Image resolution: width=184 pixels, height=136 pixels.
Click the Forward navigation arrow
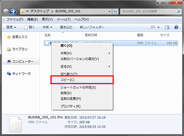[x=13, y=12]
